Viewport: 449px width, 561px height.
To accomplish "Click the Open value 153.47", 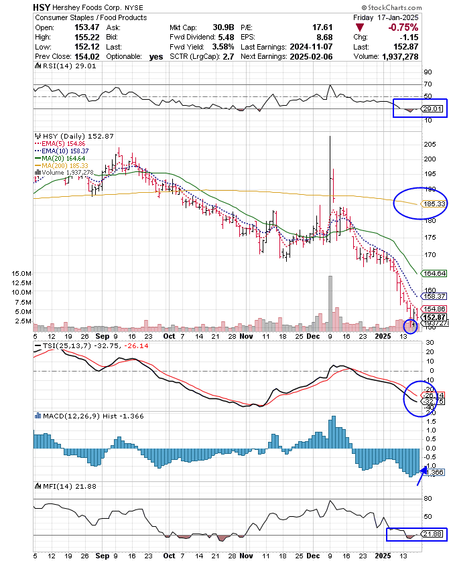I will click(86, 27).
